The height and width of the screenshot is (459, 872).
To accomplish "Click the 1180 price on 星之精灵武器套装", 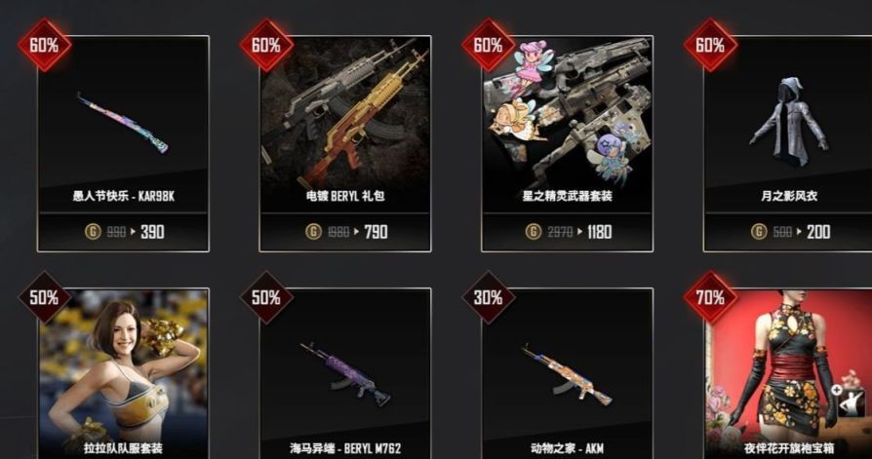I will [x=599, y=232].
